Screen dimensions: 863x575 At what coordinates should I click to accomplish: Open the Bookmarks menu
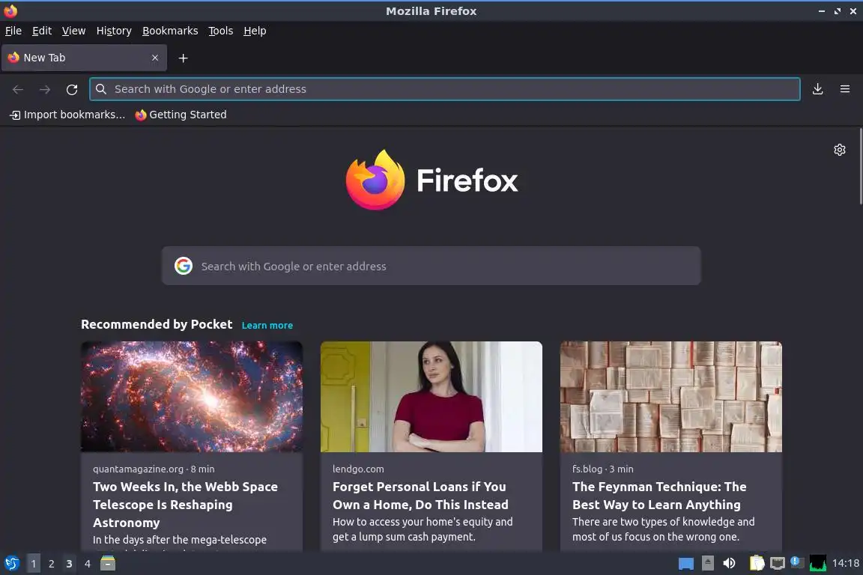click(x=170, y=31)
